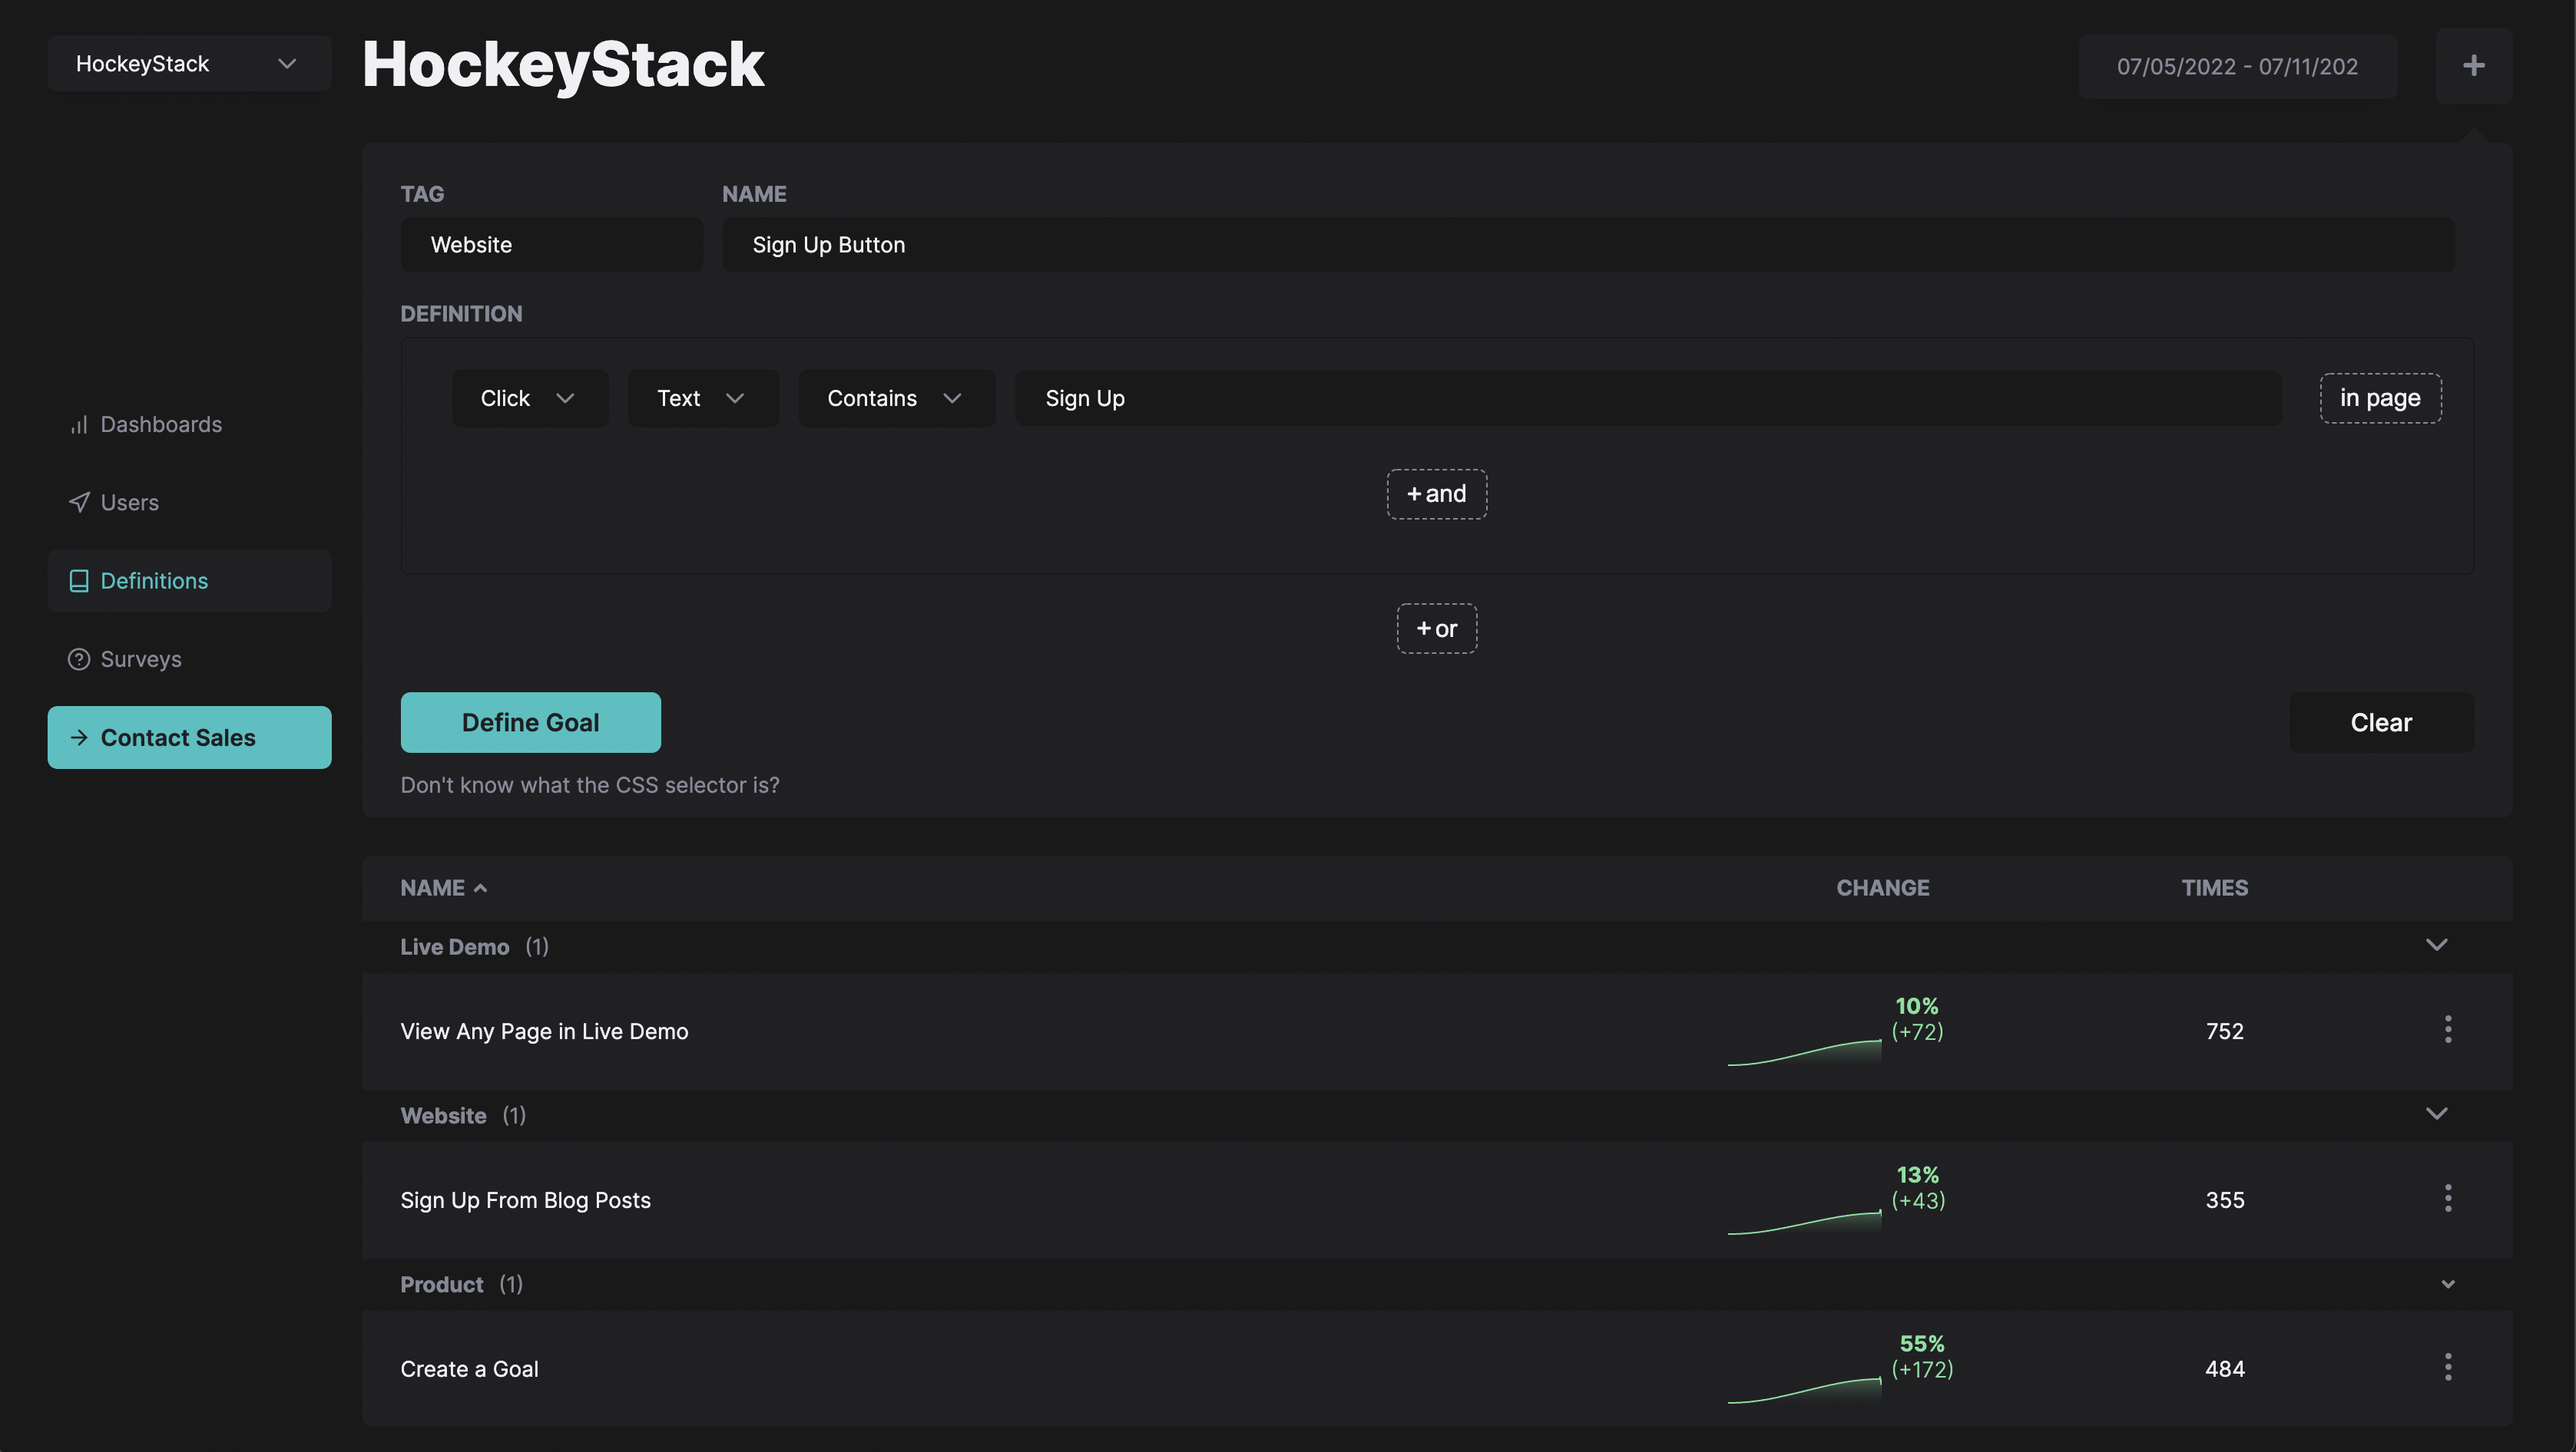Open the Click event type dropdown
The image size is (2576, 1452).
(529, 399)
